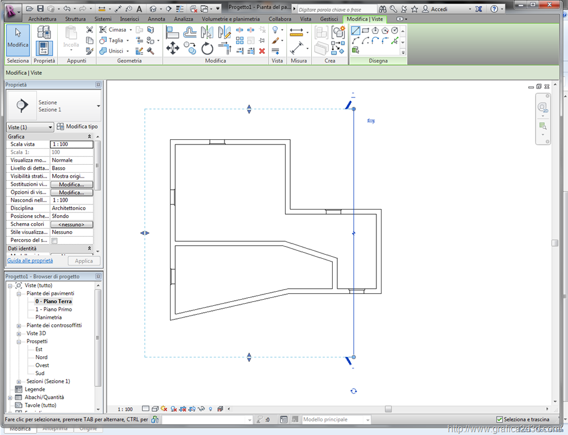Viewport: 568px width, 435px height.
Task: Click the Rotate tool icon
Action: tap(207, 49)
